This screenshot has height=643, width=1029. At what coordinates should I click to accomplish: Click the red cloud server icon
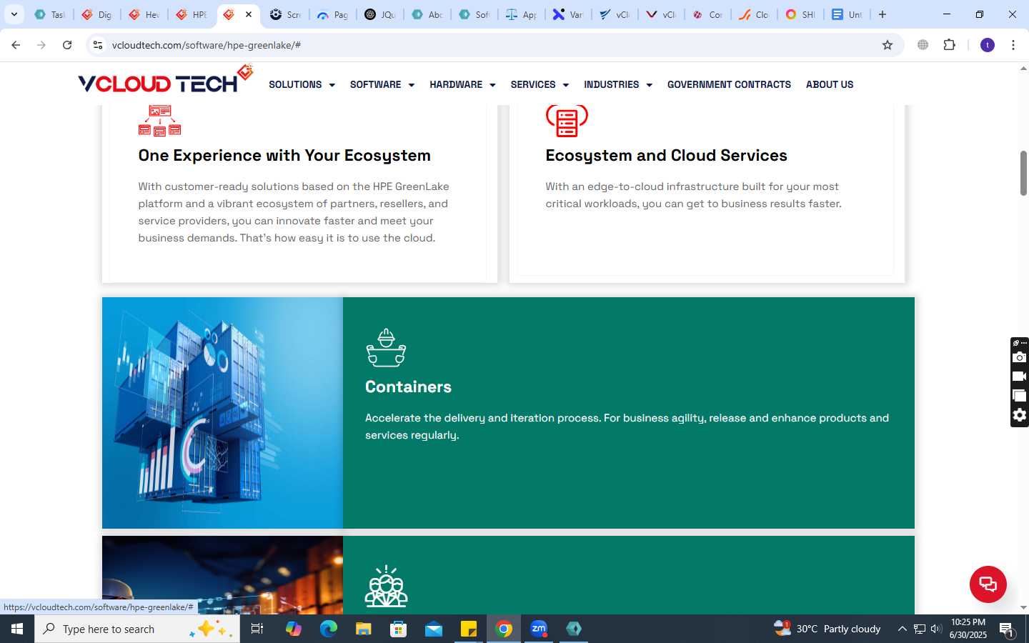coord(567,120)
